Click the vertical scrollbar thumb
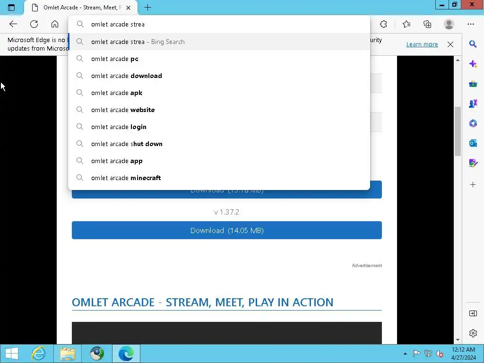Viewport: 484px width, 363px height. 458,131
